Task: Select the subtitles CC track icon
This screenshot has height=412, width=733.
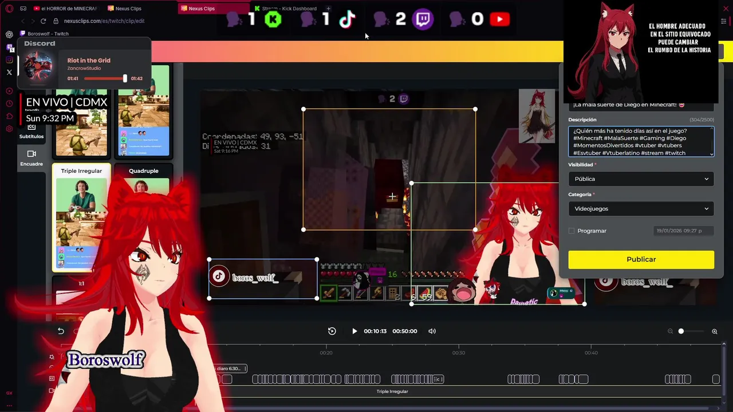Action: 52,378
